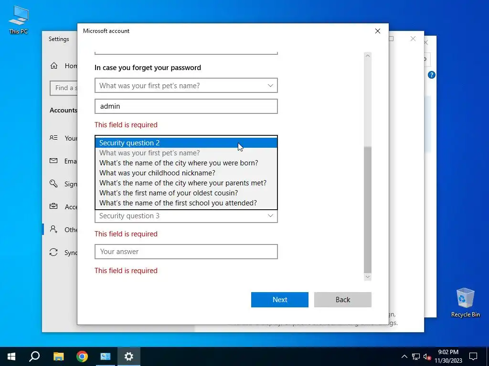Click the Accounts heading in Settings
489x366 pixels.
64,110
